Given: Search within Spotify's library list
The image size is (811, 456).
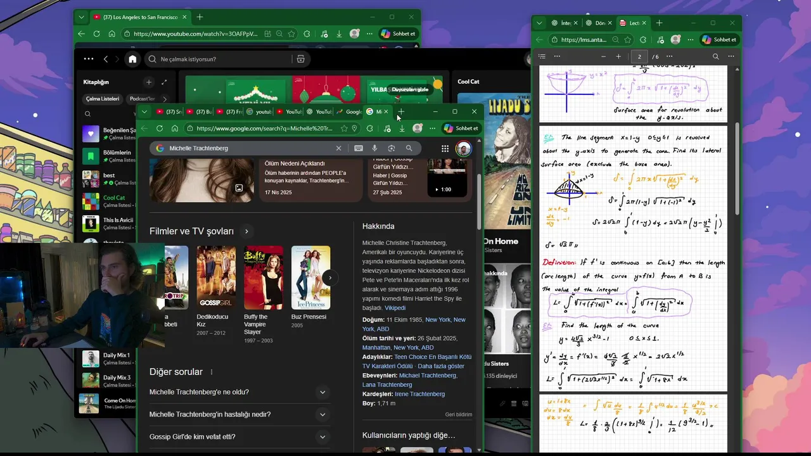Looking at the screenshot, I should click(x=87, y=114).
